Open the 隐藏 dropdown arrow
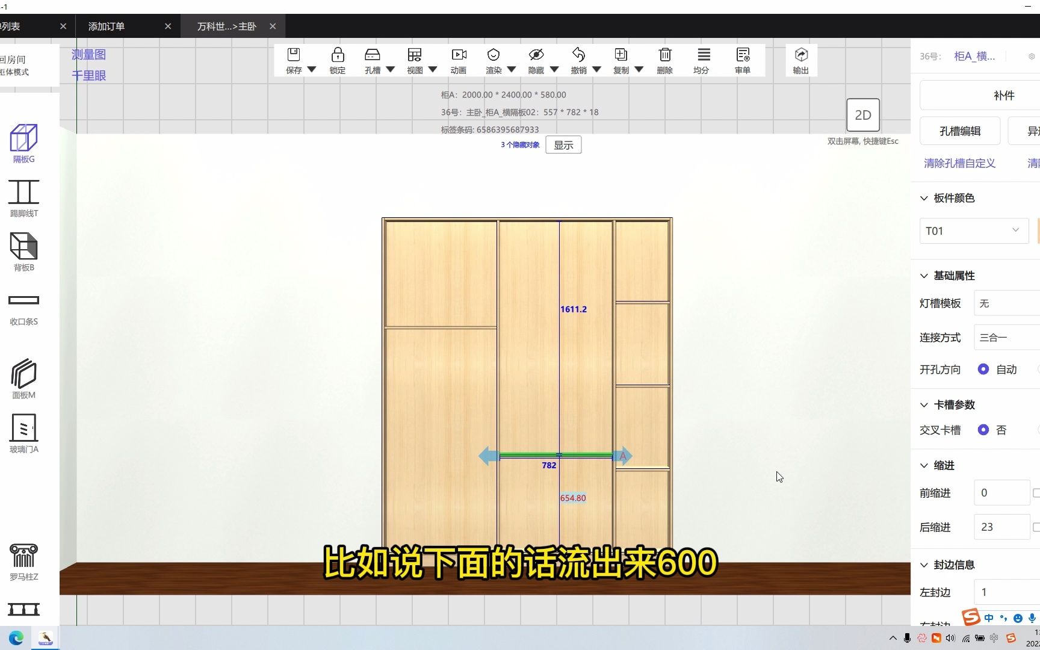Screen dimensions: 1040x650 [x=554, y=70]
